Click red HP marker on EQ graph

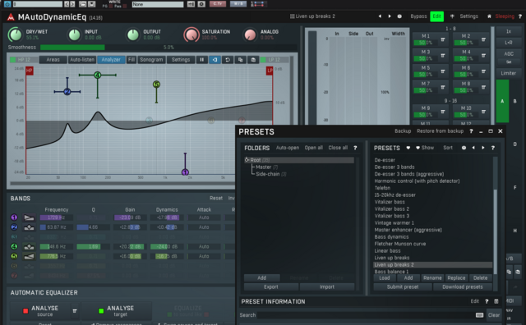(30, 71)
